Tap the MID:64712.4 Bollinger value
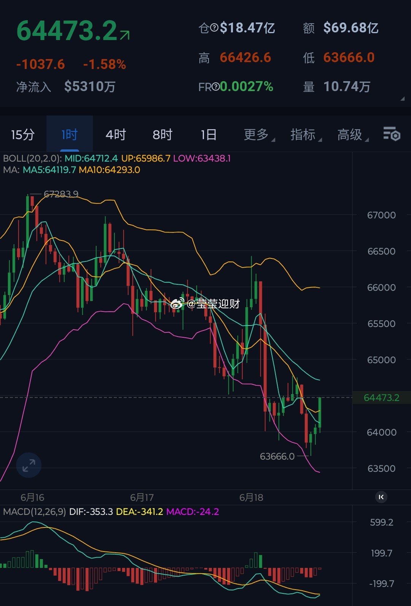Viewport: 411px width, 606px height. 91,159
